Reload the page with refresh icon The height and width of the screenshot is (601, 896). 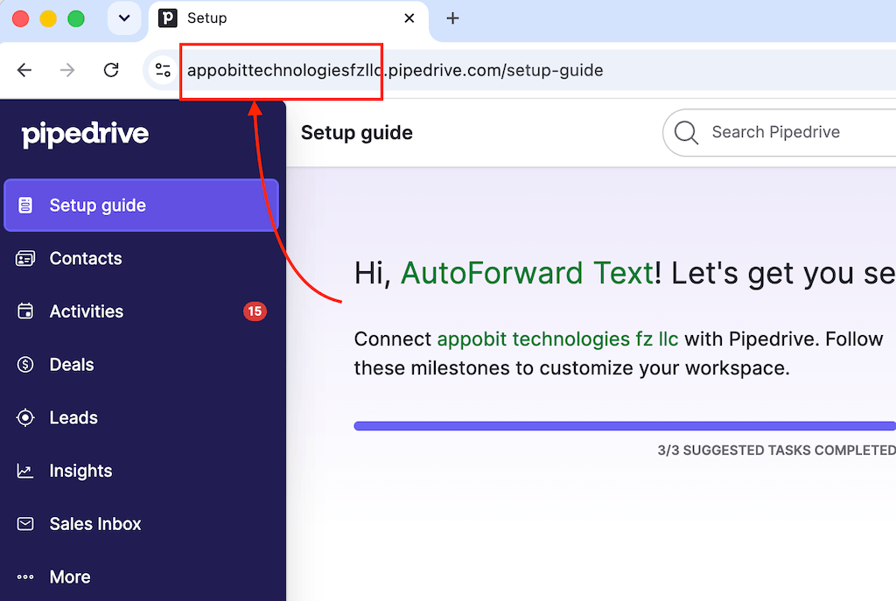point(111,70)
